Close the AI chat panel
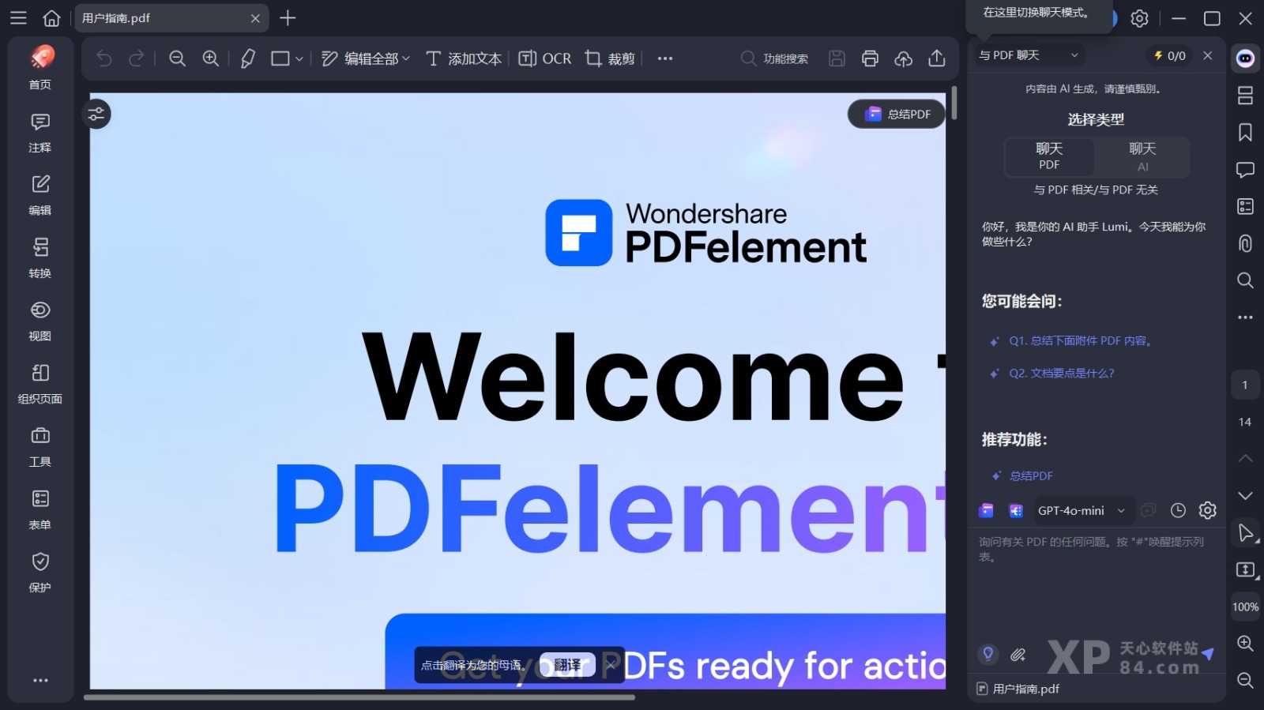The image size is (1264, 710). 1207,55
